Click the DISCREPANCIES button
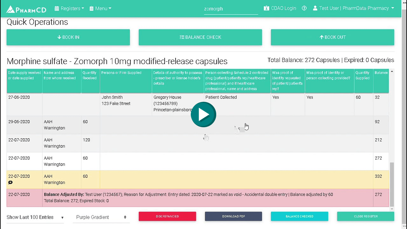 [x=167, y=216]
